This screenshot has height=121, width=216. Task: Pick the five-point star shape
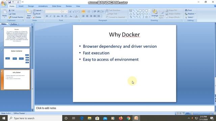(146, 17)
